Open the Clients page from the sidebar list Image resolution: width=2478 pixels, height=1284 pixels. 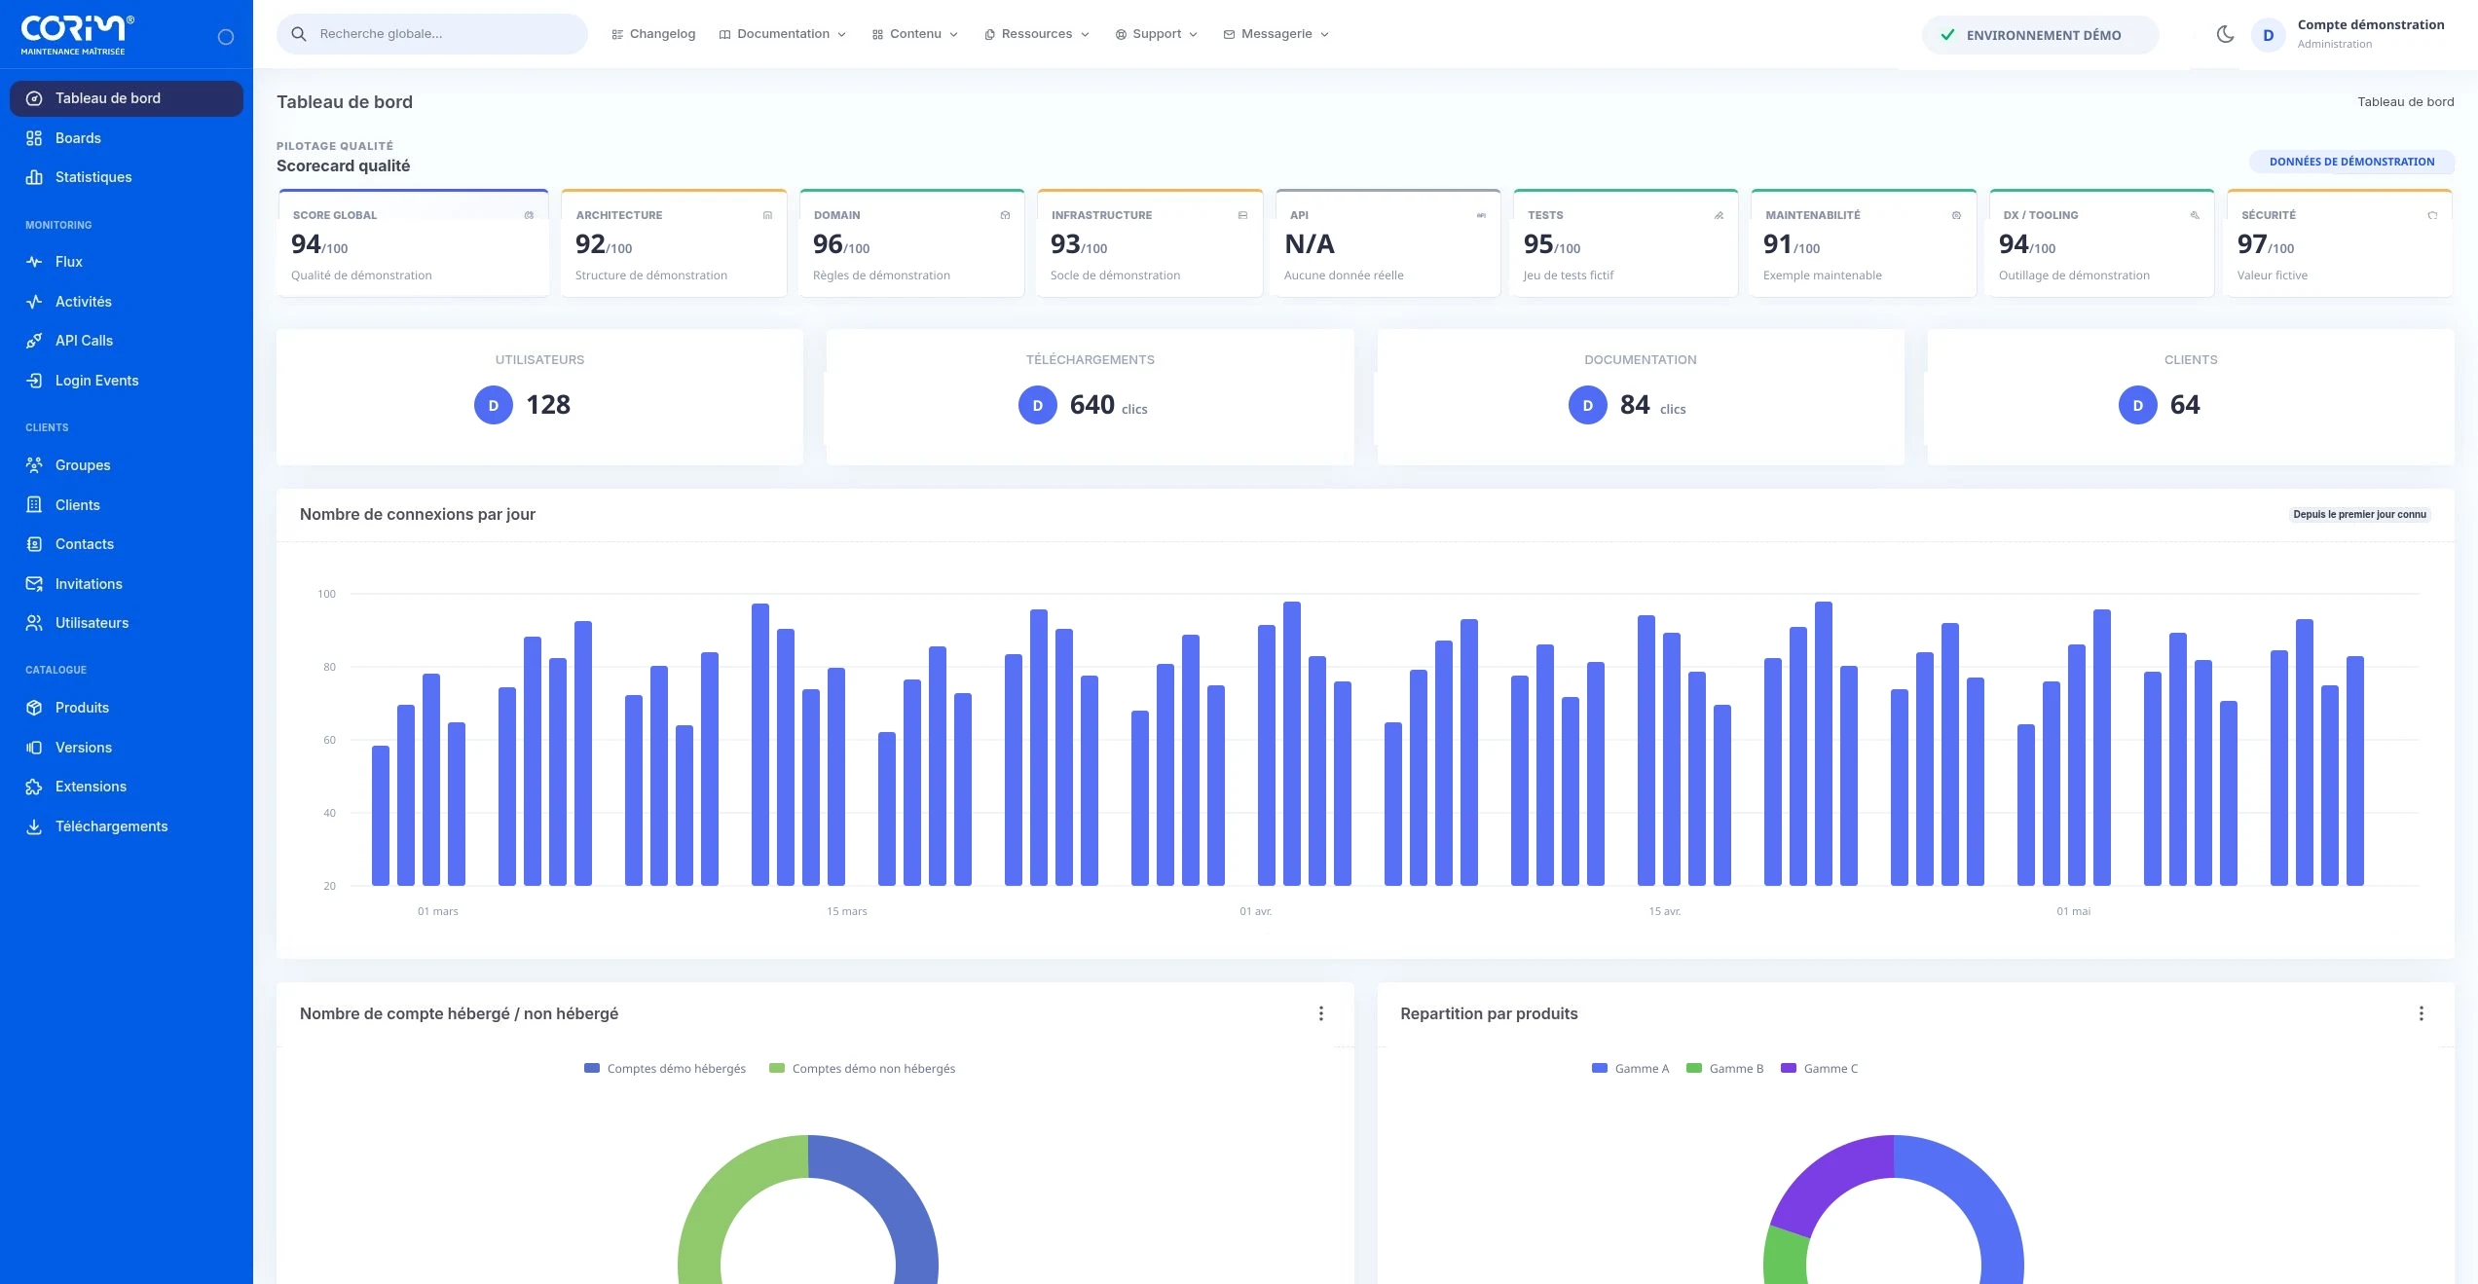127,505
